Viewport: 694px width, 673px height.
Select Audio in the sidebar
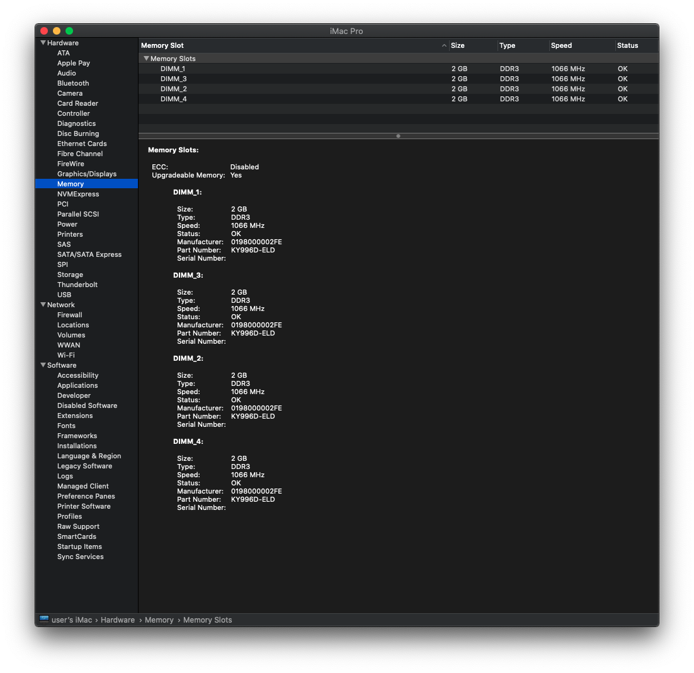66,74
